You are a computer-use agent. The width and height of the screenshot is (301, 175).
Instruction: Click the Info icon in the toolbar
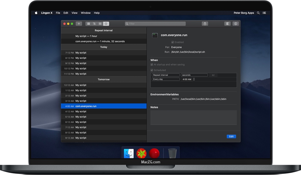pos(236,23)
